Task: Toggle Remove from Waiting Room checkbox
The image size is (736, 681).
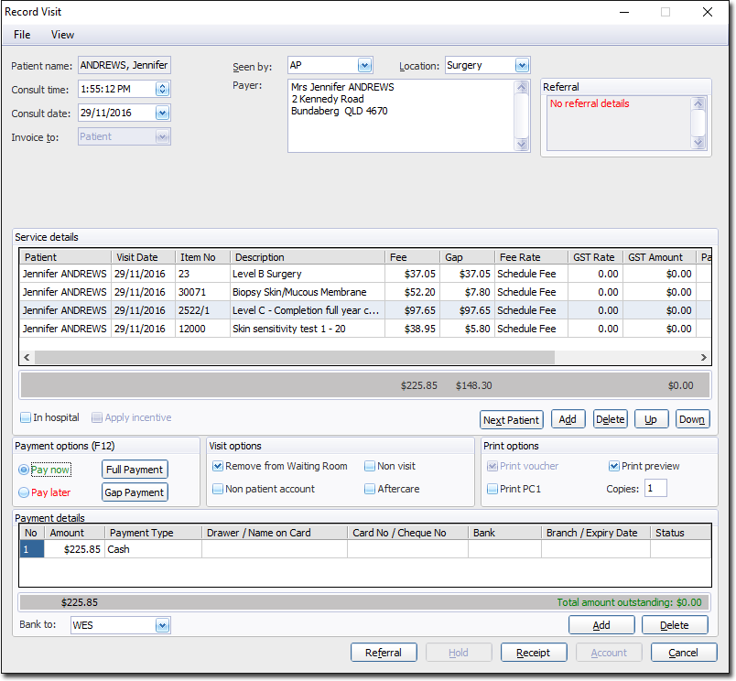Action: click(218, 466)
